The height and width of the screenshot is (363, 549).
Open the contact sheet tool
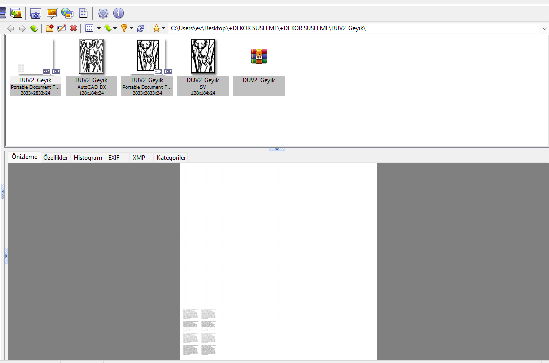click(x=83, y=13)
